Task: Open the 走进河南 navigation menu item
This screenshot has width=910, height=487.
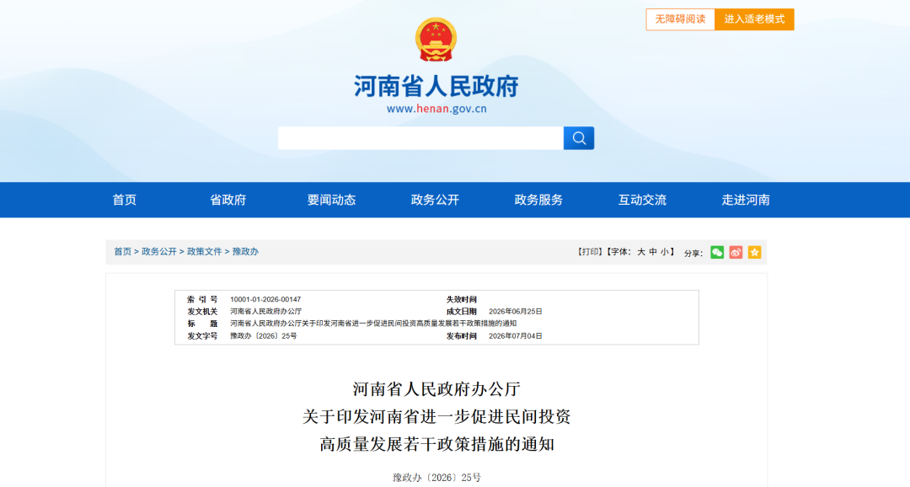Action: 746,200
